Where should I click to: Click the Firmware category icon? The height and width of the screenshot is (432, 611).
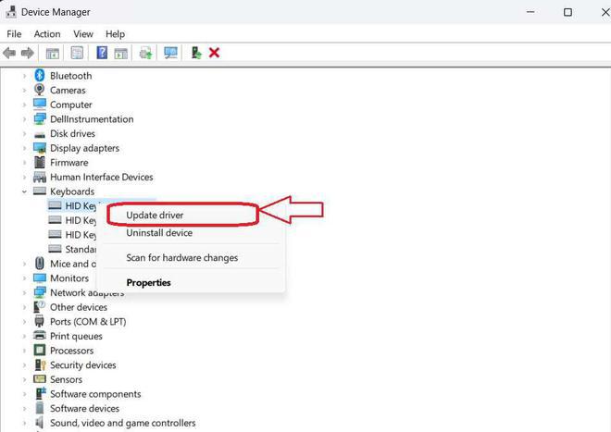point(40,162)
